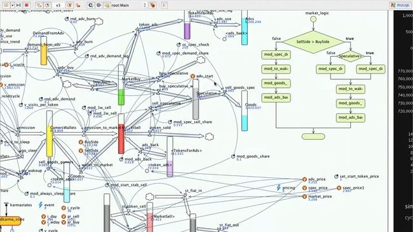
Task: Click the action box below the Speculative true branch
Action: (x=370, y=69)
